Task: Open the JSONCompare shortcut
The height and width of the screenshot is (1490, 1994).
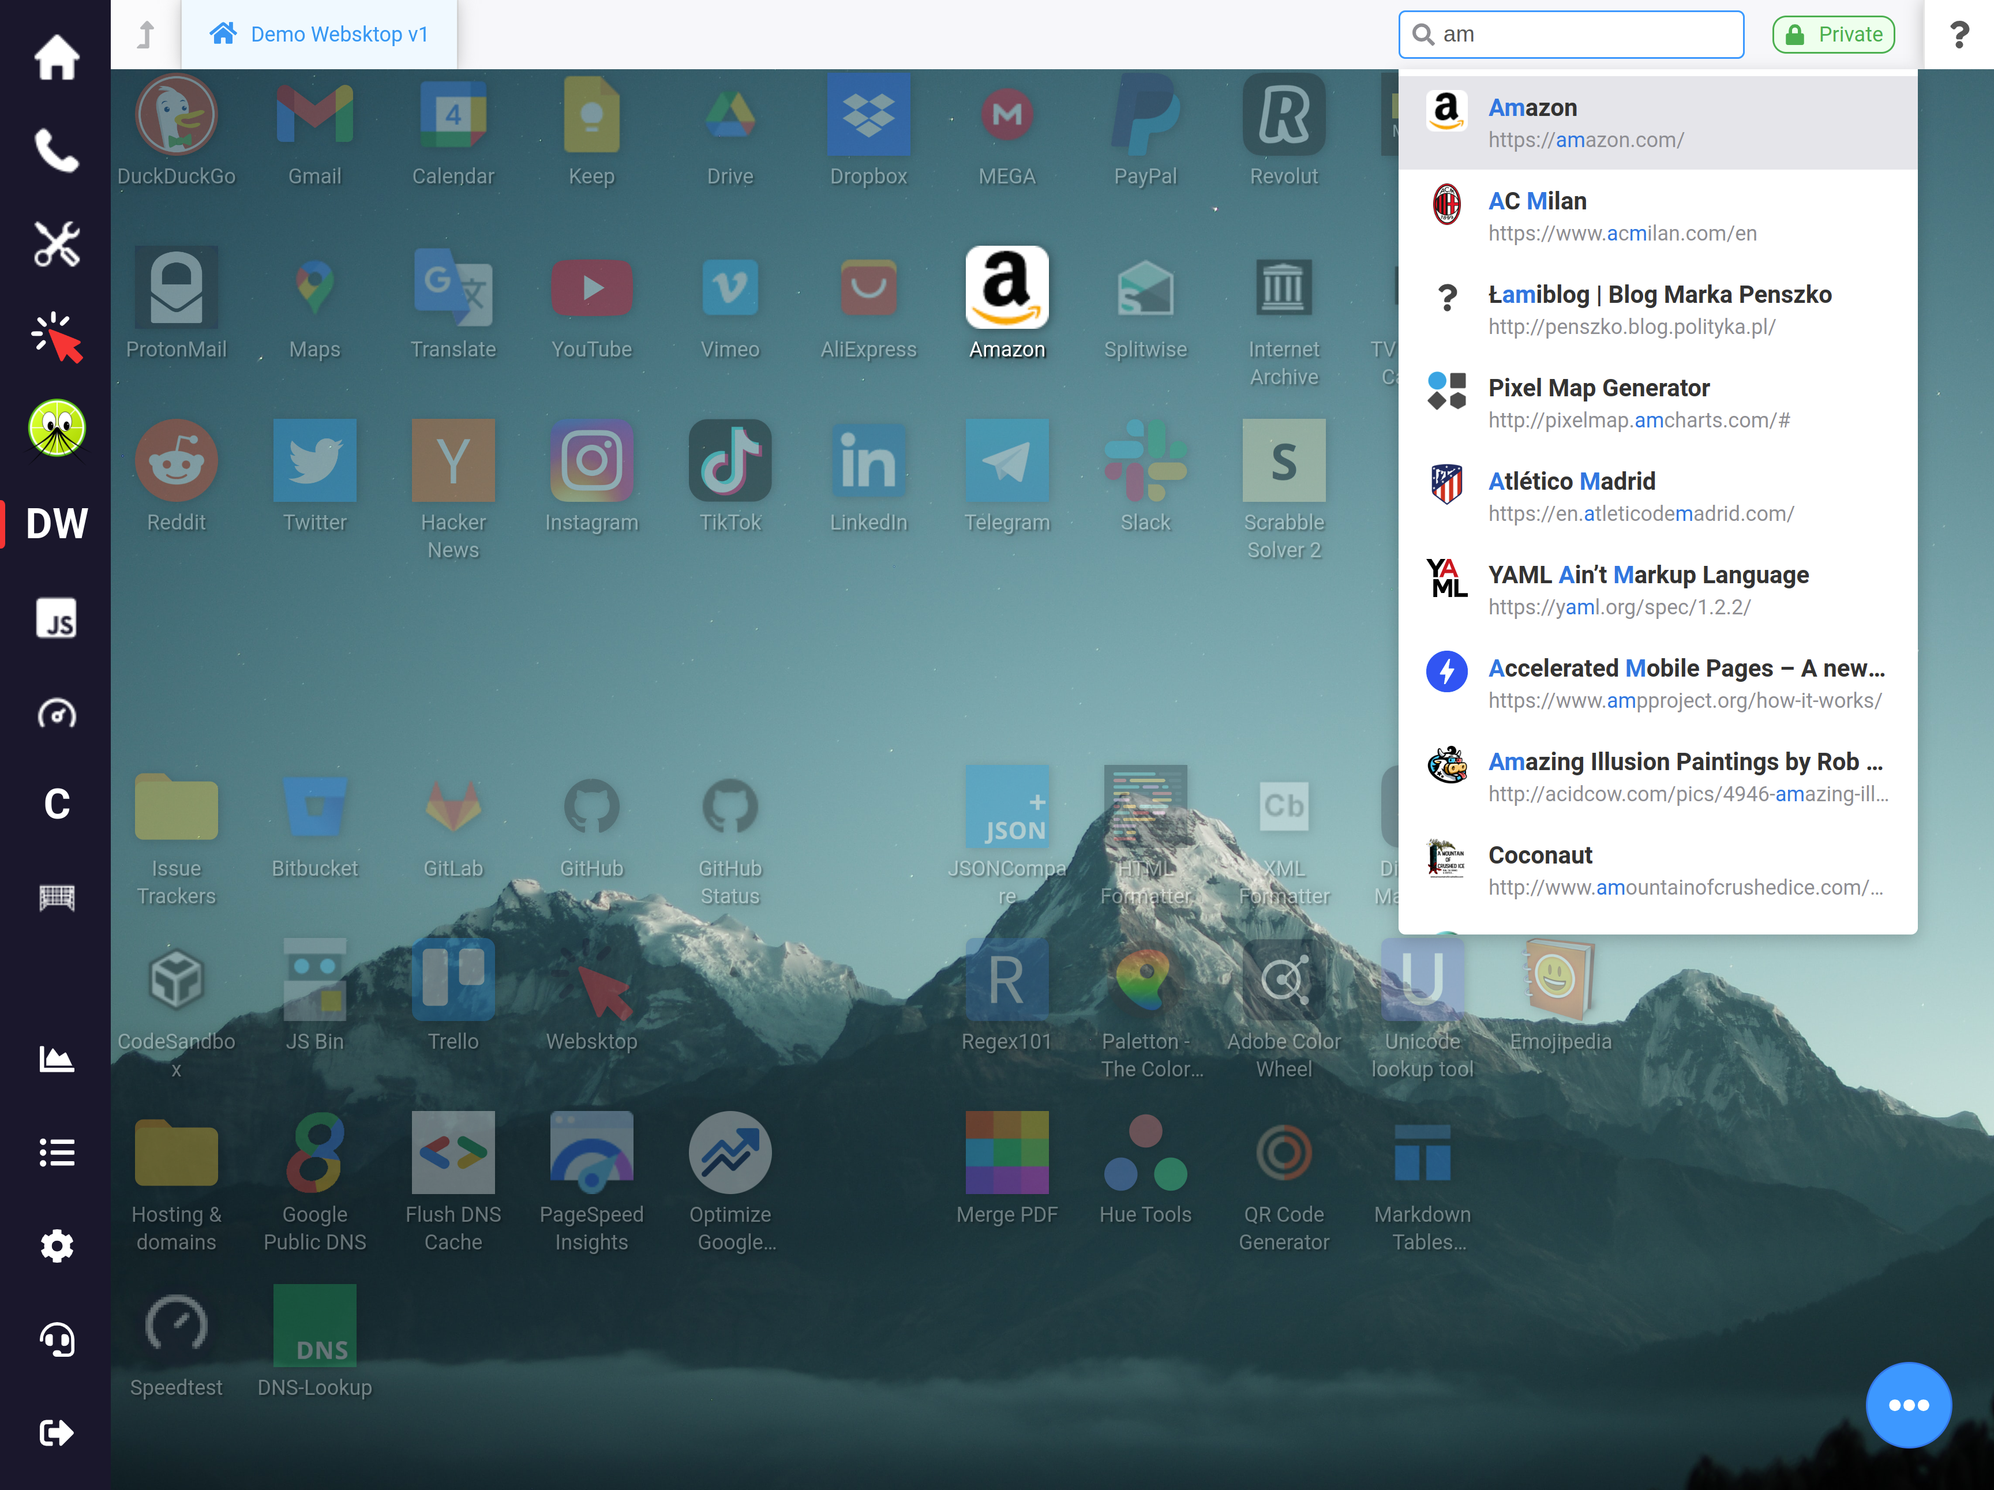Action: (1007, 838)
